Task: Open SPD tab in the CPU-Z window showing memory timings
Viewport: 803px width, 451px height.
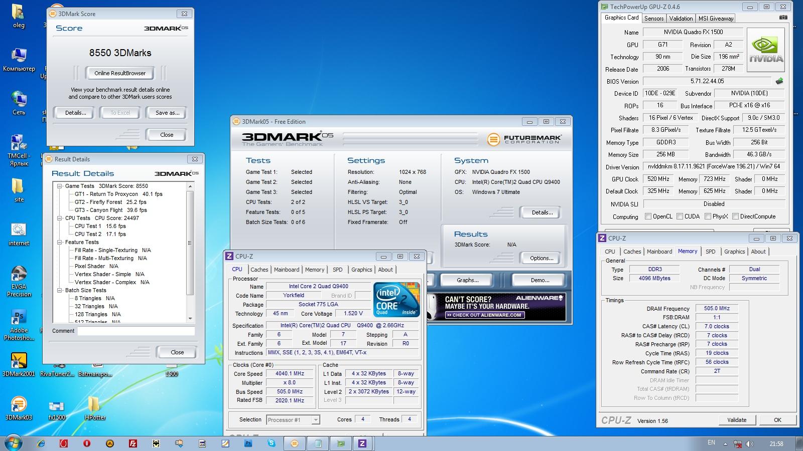Action: tap(710, 252)
